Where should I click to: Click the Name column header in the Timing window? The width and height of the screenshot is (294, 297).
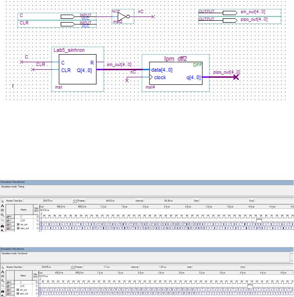tap(24, 209)
